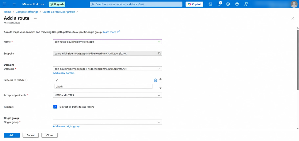The image size is (299, 141).
Task: Open the Azure apps grid launcher
Action: [x=5, y=4]
